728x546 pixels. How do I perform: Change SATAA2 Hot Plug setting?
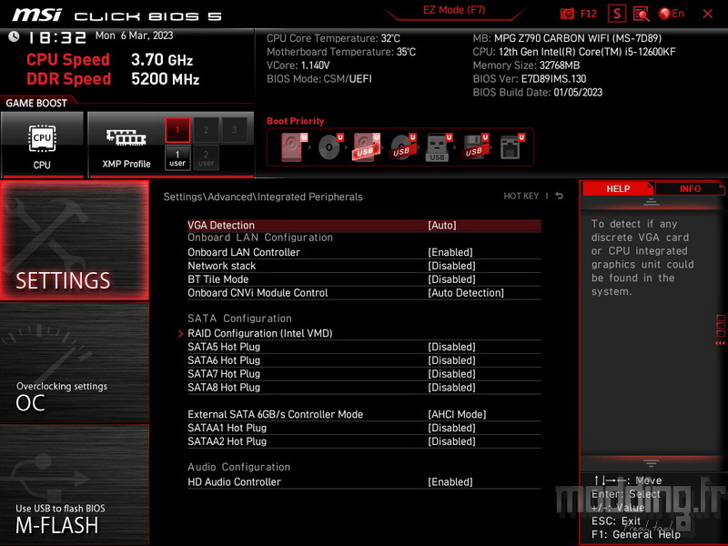pyautogui.click(x=364, y=441)
